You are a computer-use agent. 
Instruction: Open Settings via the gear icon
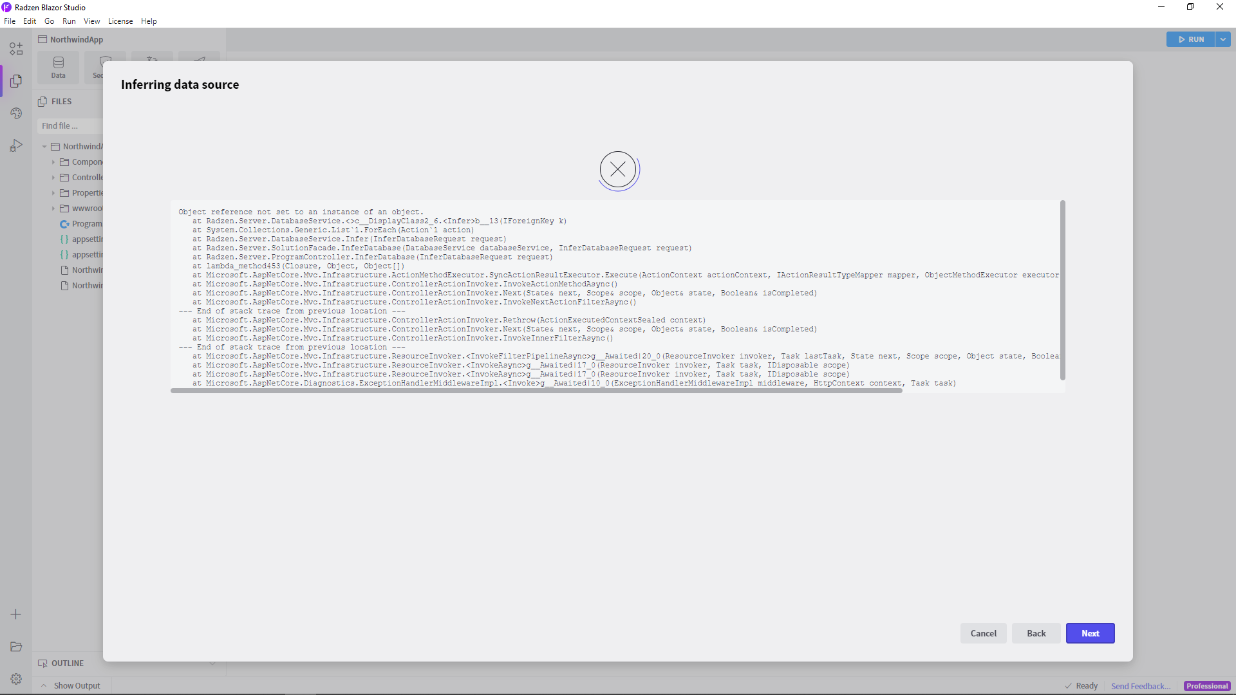[x=15, y=679]
